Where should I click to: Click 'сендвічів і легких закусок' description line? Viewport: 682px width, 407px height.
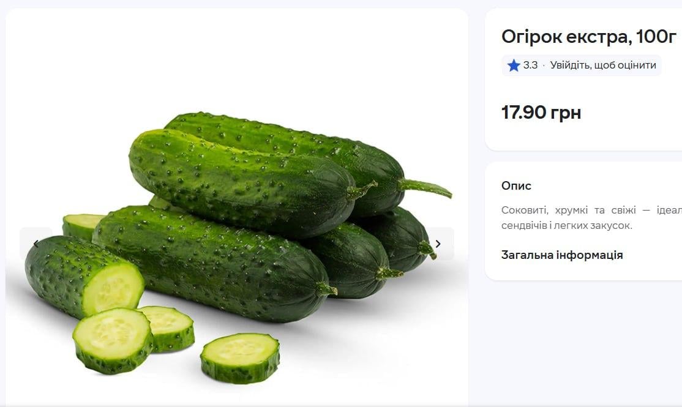pyautogui.click(x=566, y=226)
